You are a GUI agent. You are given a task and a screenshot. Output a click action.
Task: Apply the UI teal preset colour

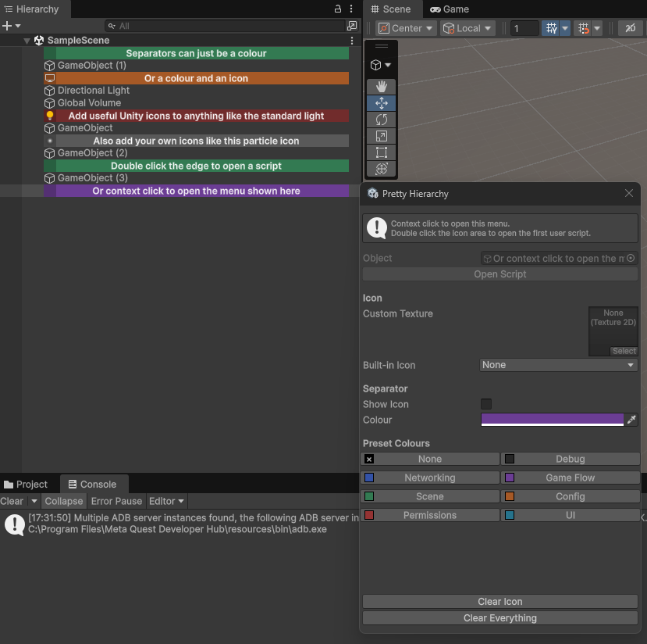point(571,515)
